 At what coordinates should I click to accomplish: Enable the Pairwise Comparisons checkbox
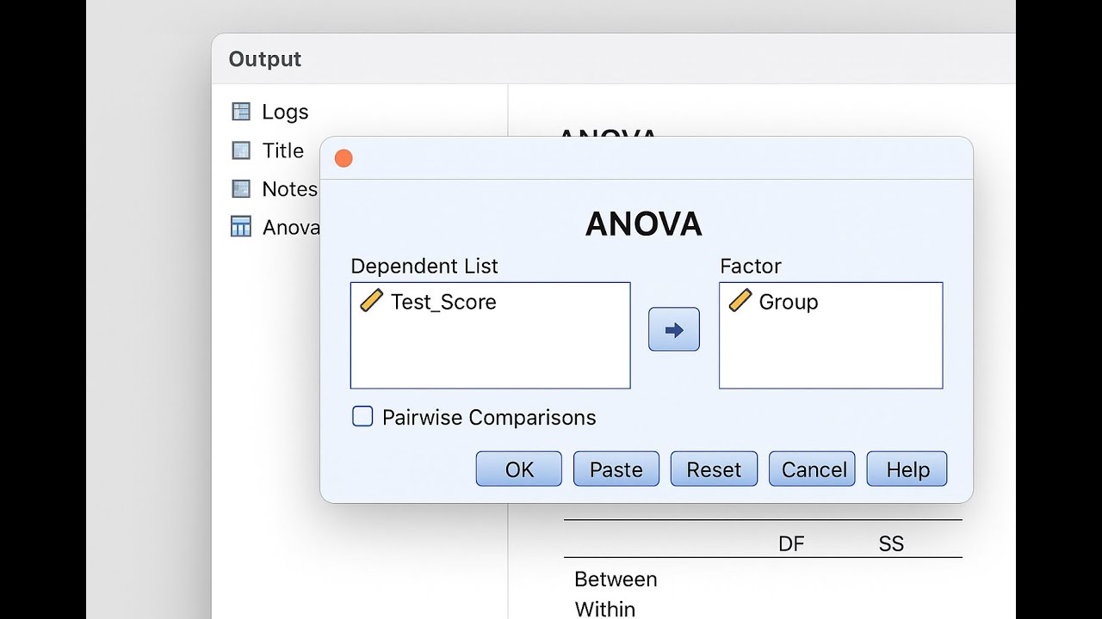[x=362, y=417]
